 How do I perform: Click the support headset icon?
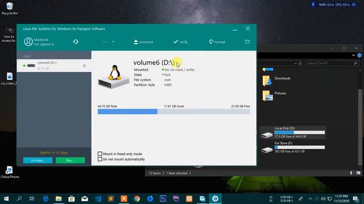tap(76, 42)
